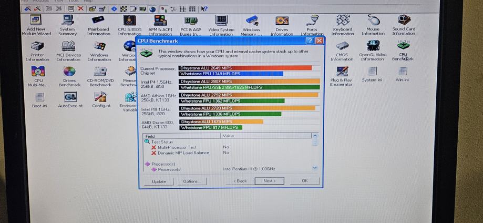Image resolution: width=483 pixels, height=223 pixels.
Task: Click the CPU Benchmark dialog help question-mark button
Action: click(310, 40)
